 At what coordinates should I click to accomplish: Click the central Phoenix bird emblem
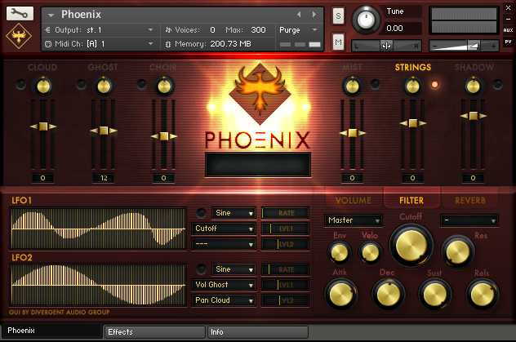coord(260,93)
